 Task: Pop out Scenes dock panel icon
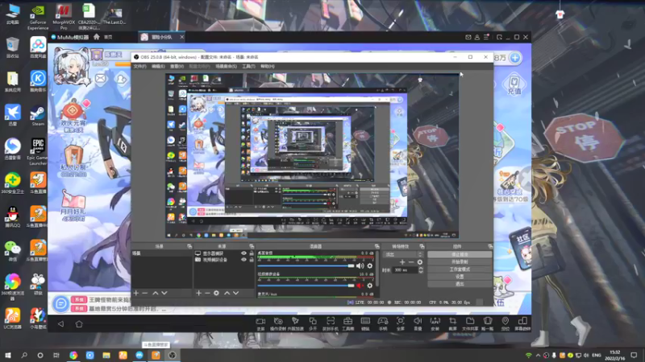pyautogui.click(x=189, y=246)
